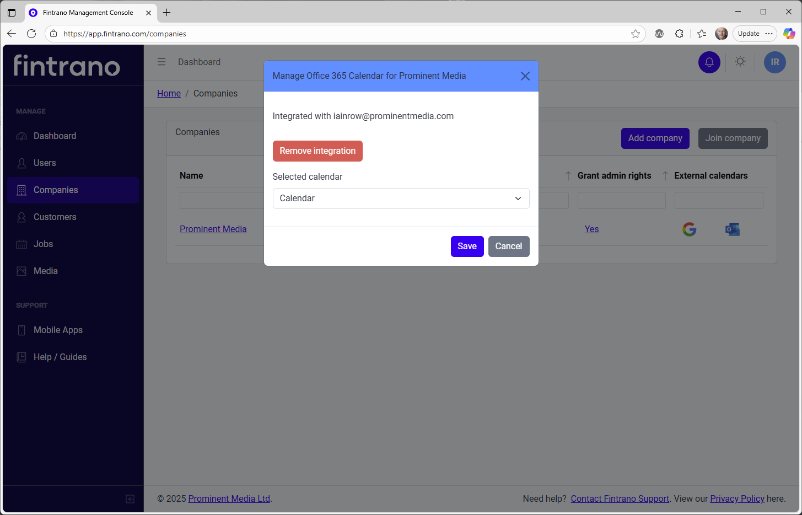The width and height of the screenshot is (802, 515).
Task: Click the fintrano logo
Action: [67, 66]
